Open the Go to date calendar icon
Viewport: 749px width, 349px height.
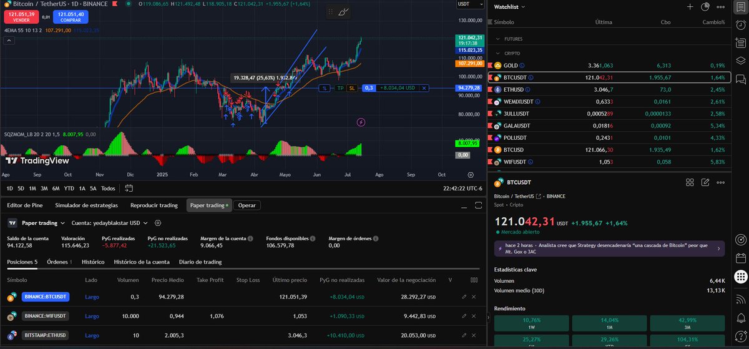(x=129, y=188)
